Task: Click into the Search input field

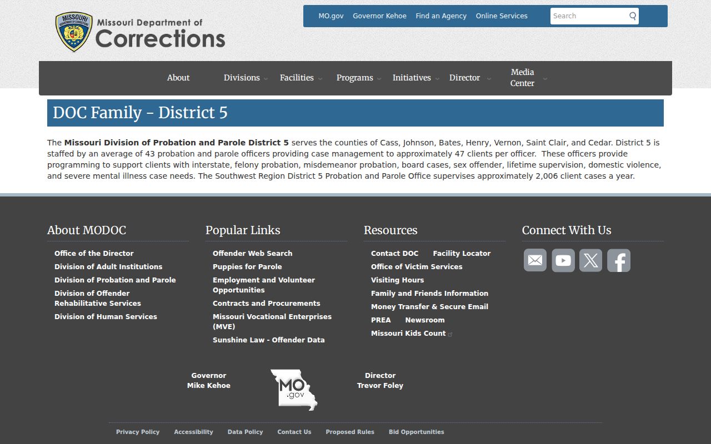Action: tap(589, 16)
